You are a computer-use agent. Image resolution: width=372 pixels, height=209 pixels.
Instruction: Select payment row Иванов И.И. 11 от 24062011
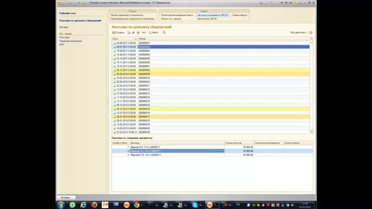pos(212,147)
